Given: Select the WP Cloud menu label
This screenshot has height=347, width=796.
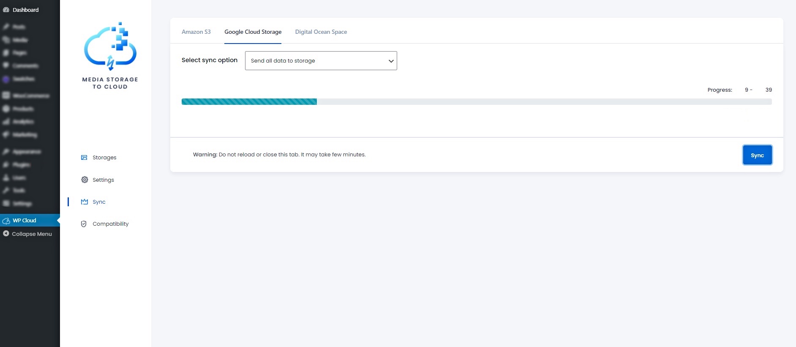Looking at the screenshot, I should [x=25, y=221].
